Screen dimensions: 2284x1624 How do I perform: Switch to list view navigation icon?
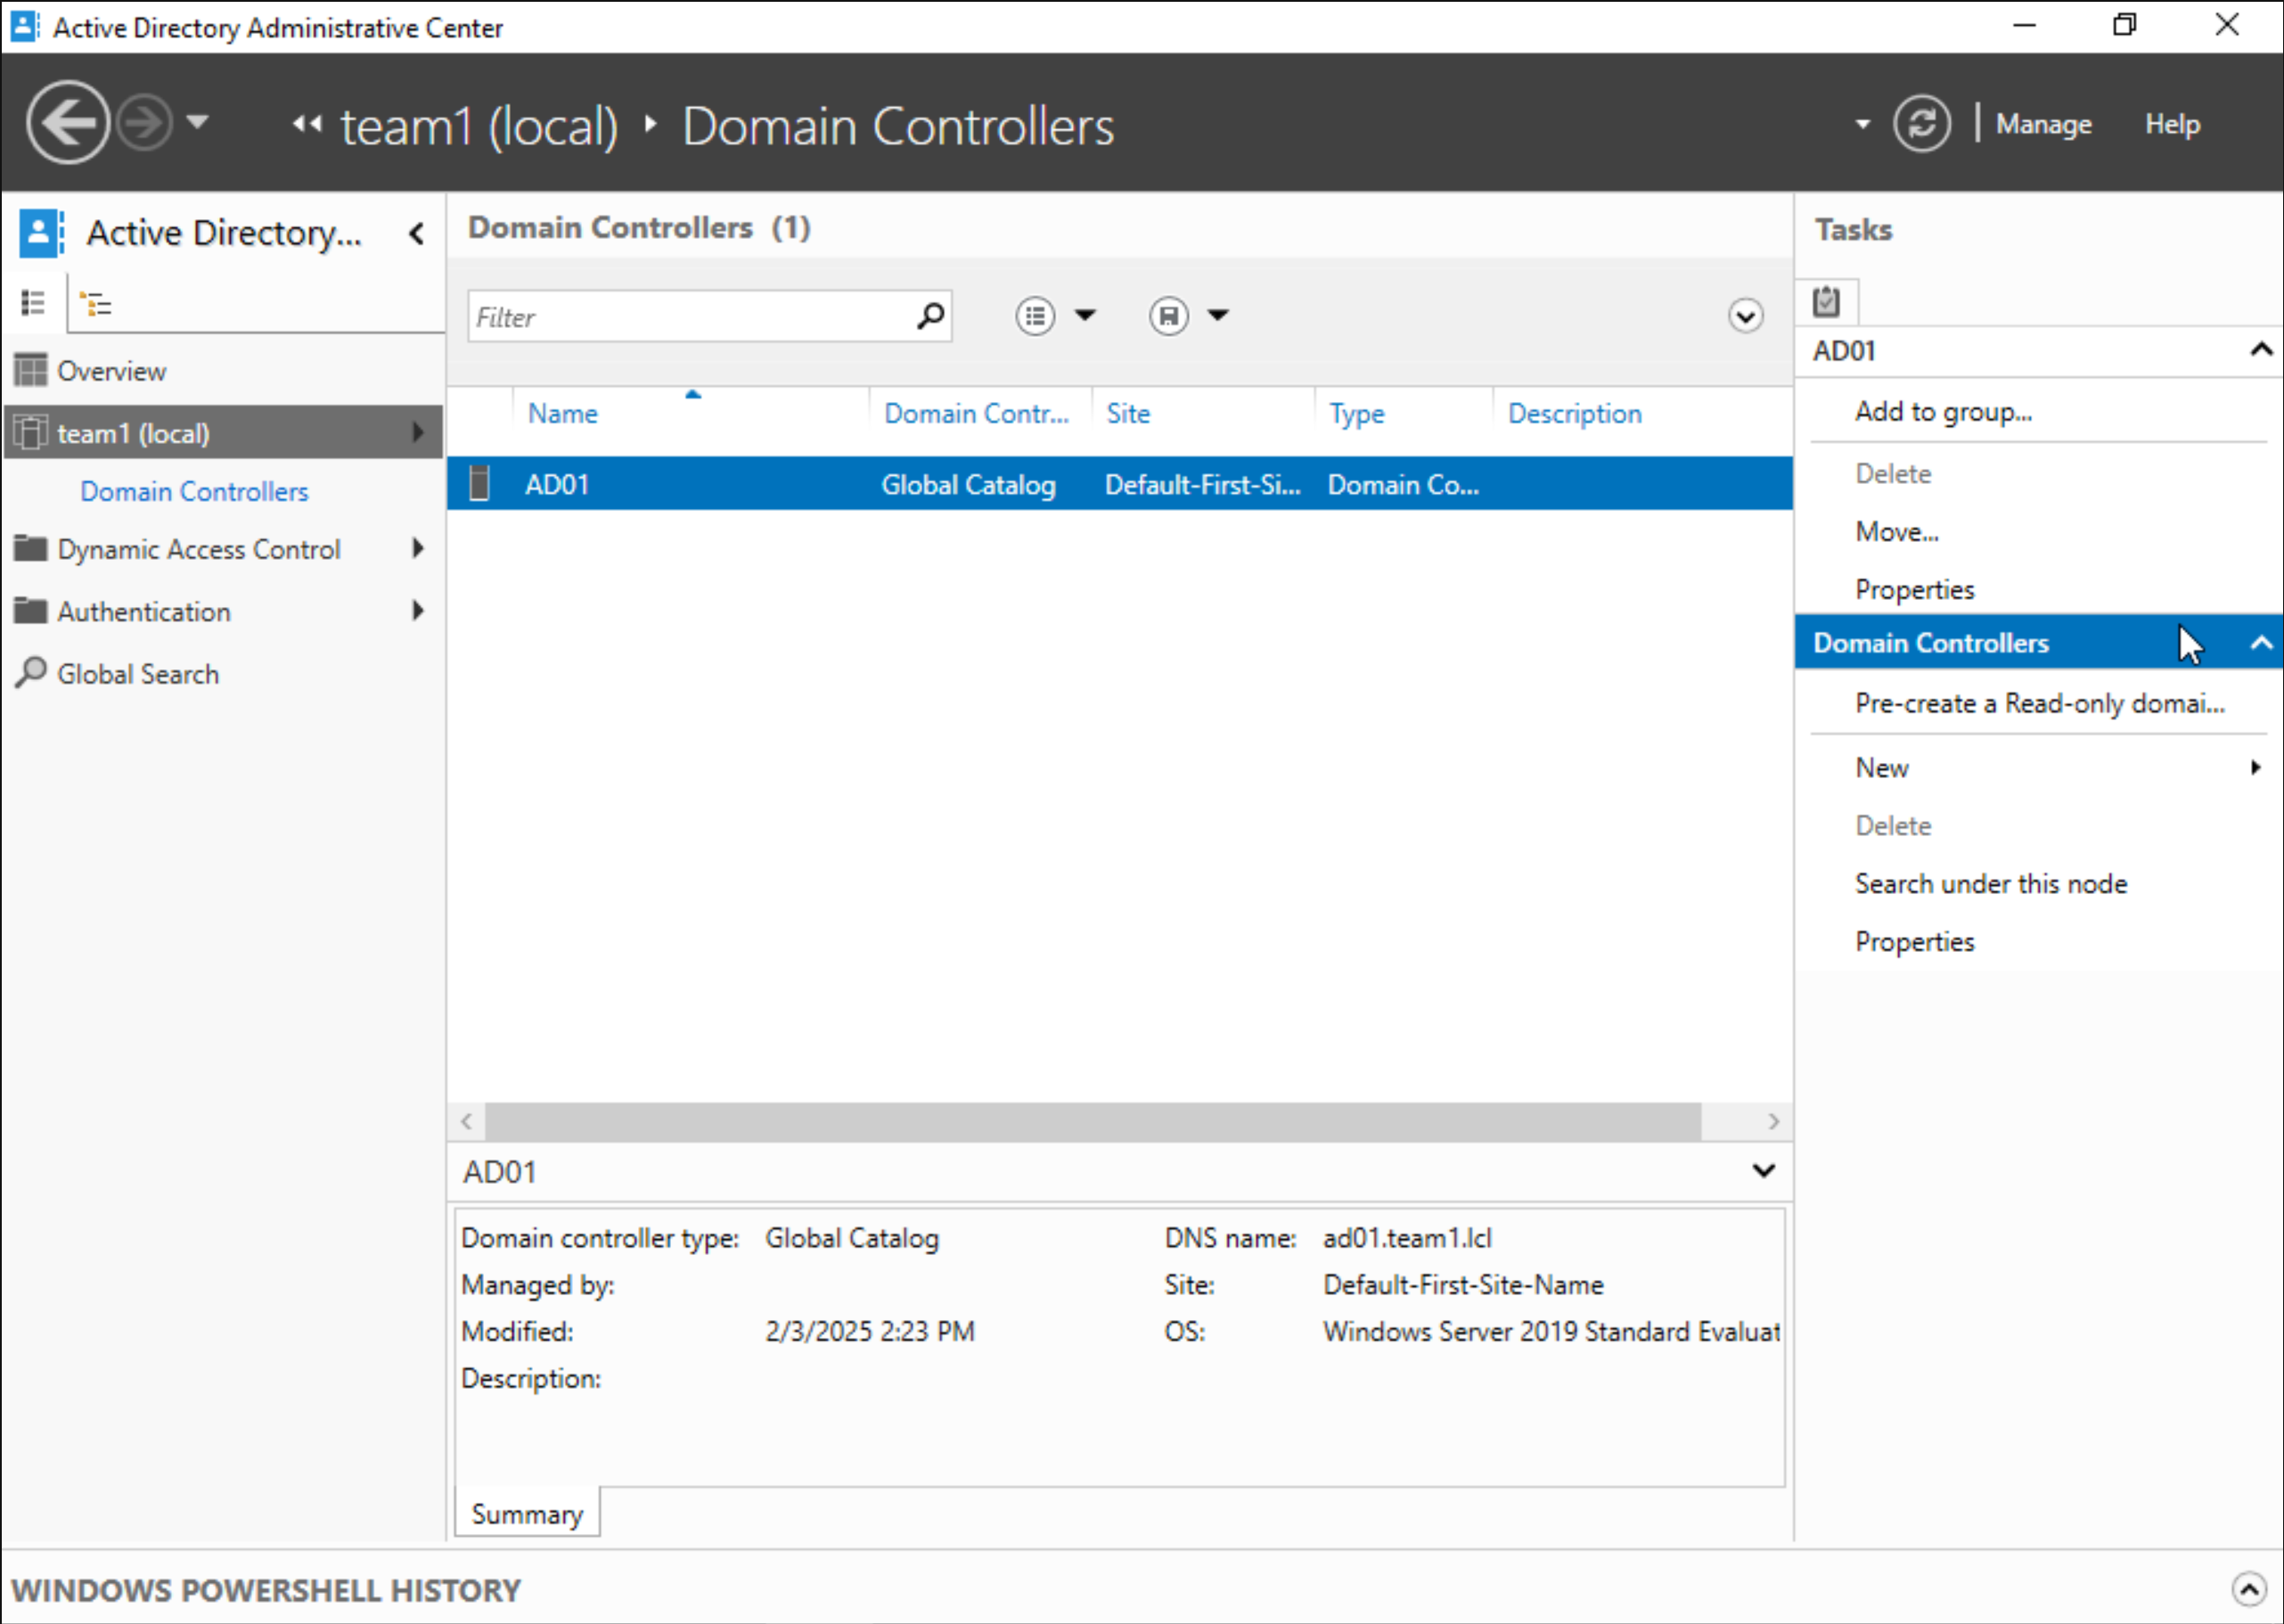coord(33,302)
